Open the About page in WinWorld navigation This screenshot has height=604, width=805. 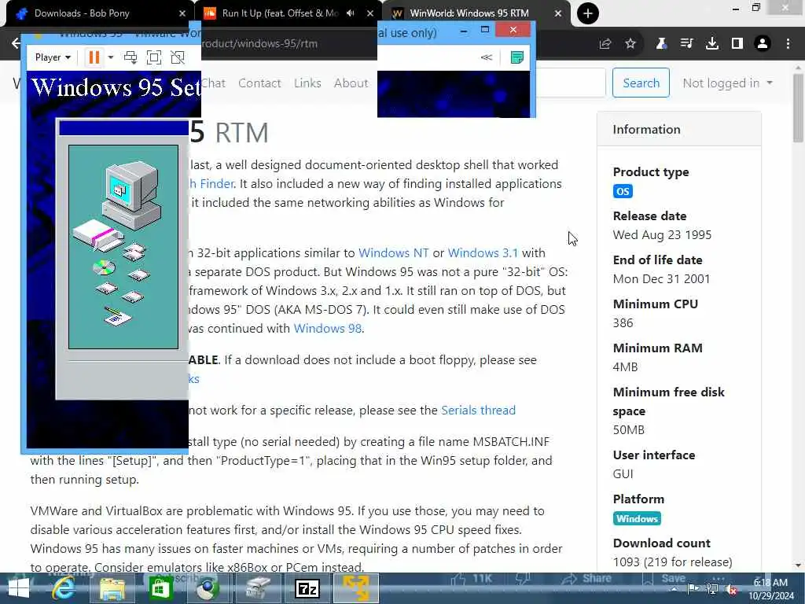click(x=351, y=83)
